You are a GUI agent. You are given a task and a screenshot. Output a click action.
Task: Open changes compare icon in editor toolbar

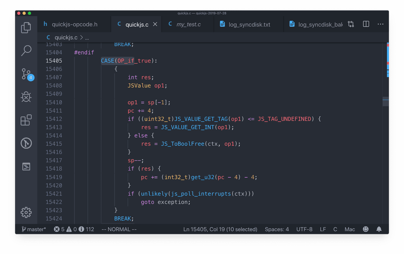tap(351, 24)
